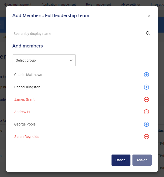Add George Poole with the plus icon
164x177 pixels.
click(x=146, y=124)
